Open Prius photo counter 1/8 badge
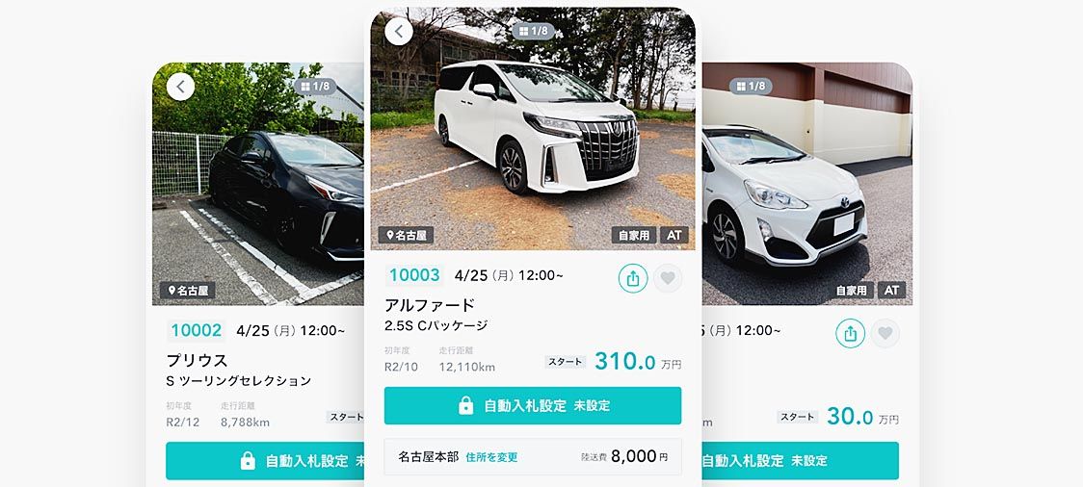 [316, 87]
